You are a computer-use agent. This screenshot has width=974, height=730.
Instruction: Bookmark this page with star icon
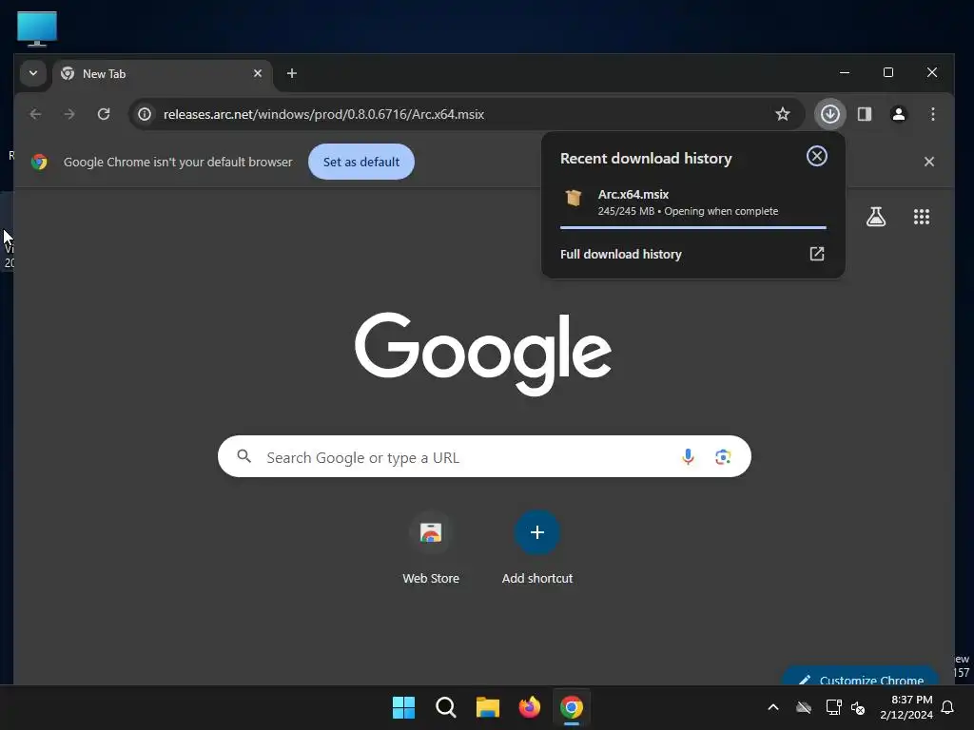pyautogui.click(x=783, y=114)
